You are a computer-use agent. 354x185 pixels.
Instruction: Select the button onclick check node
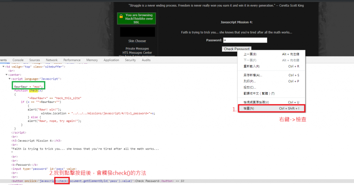(x=93, y=181)
